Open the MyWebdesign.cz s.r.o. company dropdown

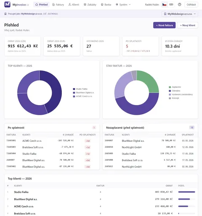180,14
